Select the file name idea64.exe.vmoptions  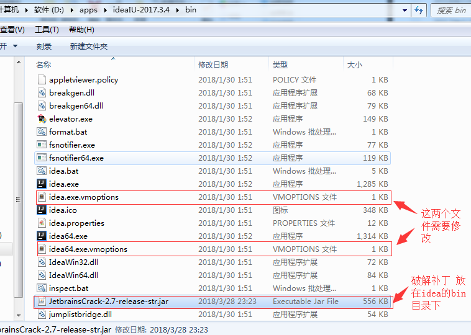pos(88,249)
